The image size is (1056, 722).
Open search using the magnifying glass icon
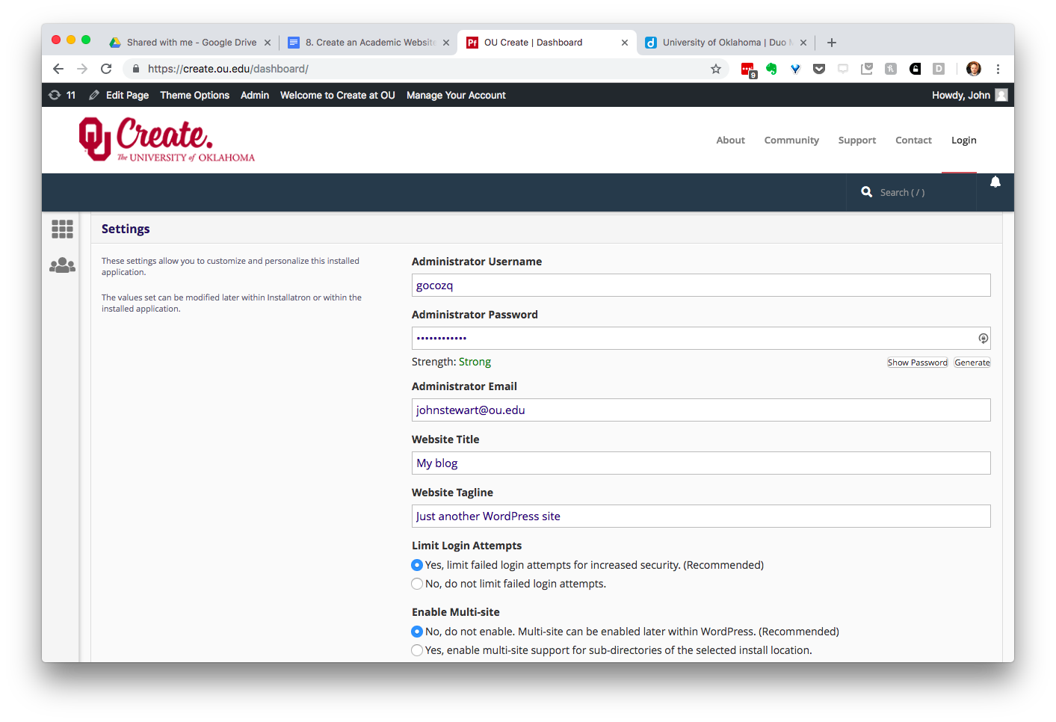coord(866,191)
